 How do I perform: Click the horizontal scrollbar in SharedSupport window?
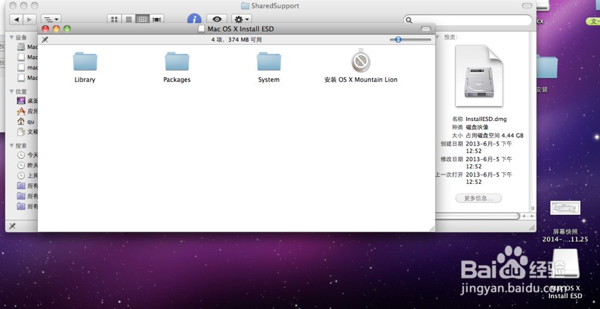478,216
